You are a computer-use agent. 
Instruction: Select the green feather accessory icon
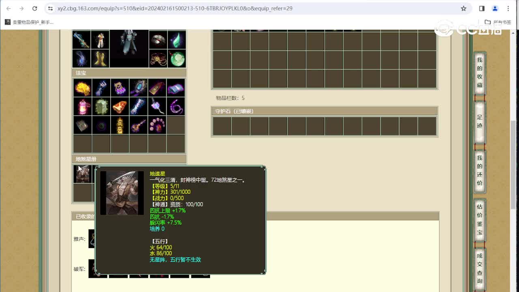[177, 39]
